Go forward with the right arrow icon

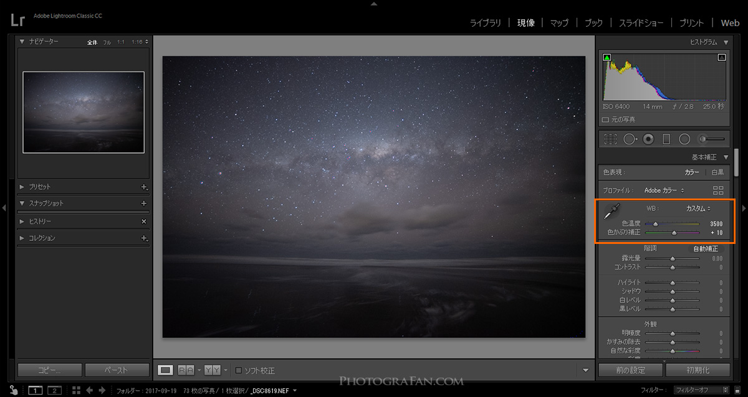point(102,390)
